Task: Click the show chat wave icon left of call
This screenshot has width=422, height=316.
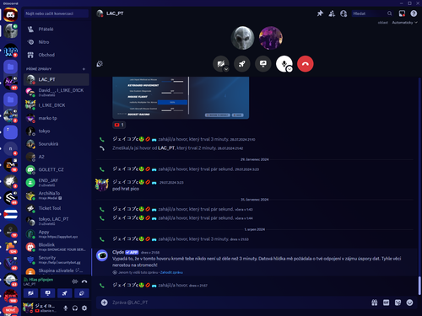Action: [x=100, y=64]
